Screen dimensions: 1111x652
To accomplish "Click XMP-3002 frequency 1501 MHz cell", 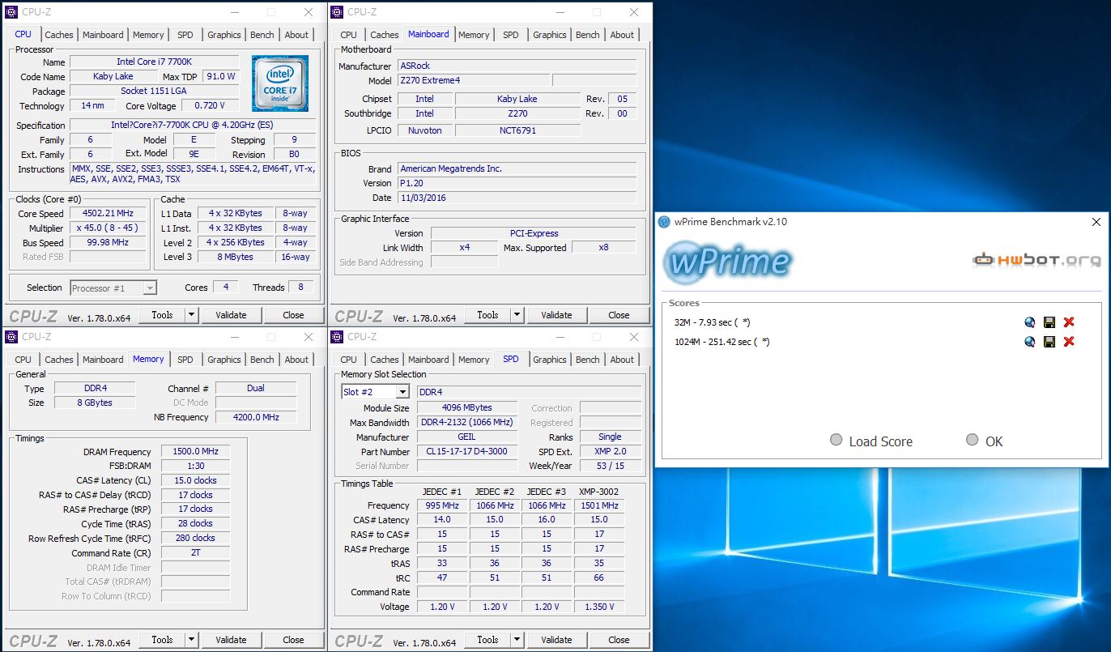I will point(599,505).
